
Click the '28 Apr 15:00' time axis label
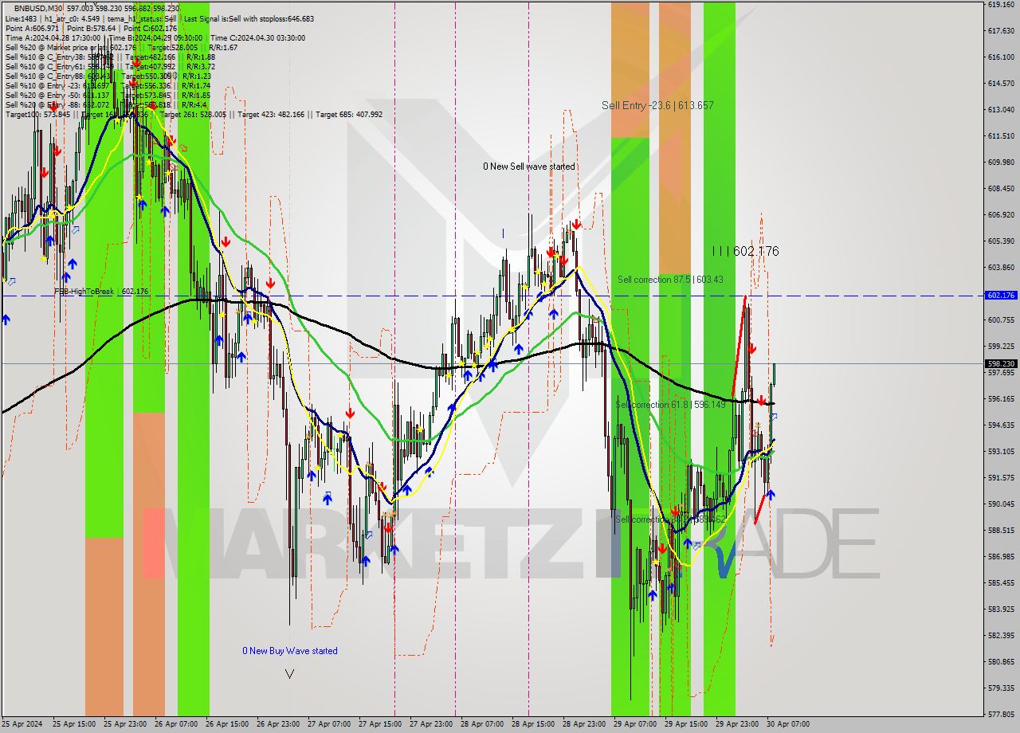(533, 724)
